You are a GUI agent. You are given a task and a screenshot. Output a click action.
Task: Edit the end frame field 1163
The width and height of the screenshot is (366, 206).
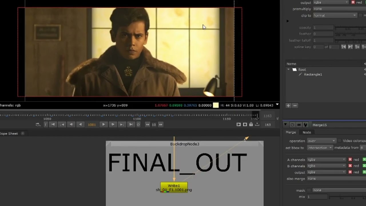(x=268, y=116)
